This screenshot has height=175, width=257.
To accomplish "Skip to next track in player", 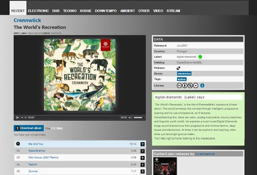I will tap(25, 118).
